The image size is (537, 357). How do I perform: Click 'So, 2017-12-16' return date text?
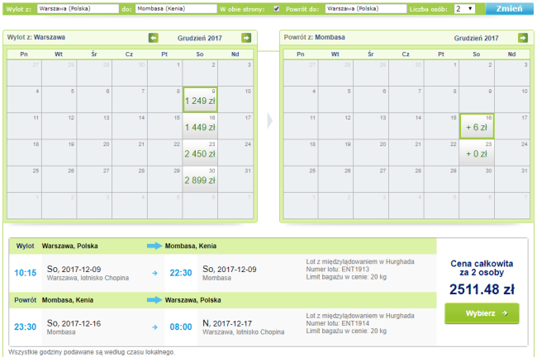point(74,323)
